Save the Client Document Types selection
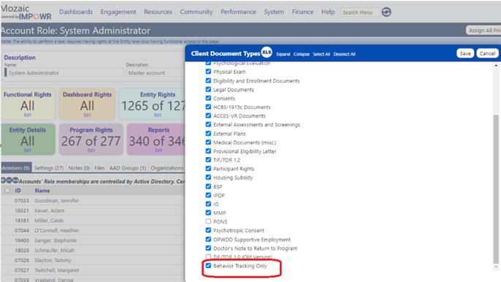 [x=465, y=53]
